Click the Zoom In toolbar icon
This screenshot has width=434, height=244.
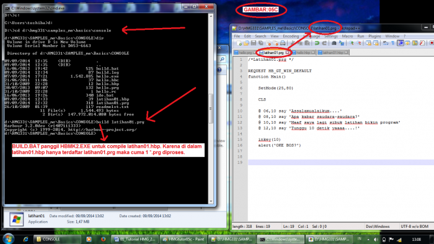coord(352,43)
